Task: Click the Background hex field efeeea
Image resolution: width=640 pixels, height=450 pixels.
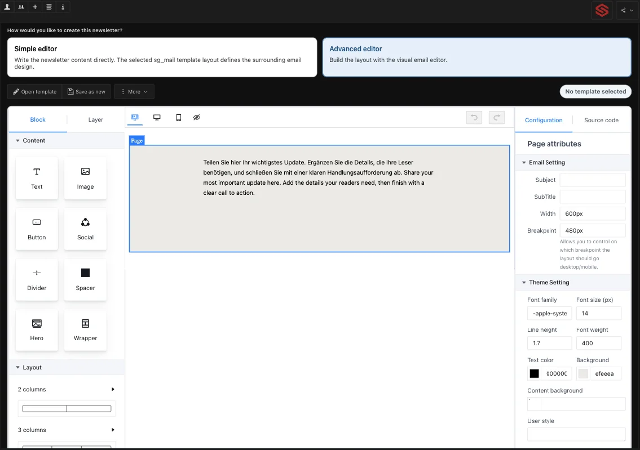Action: point(606,373)
